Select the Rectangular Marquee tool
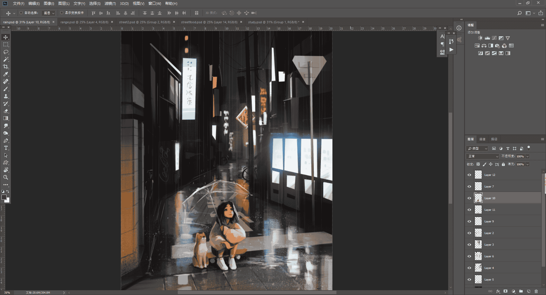Image resolution: width=546 pixels, height=295 pixels. [6, 45]
